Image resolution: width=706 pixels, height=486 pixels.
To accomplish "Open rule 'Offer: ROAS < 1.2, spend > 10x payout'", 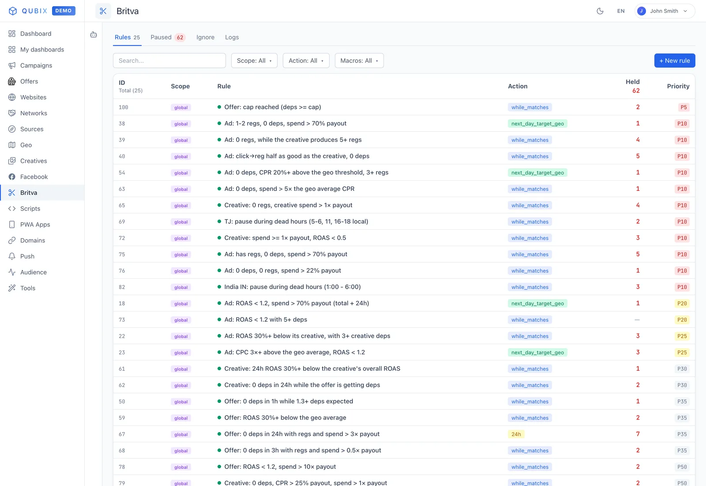I will point(280,467).
